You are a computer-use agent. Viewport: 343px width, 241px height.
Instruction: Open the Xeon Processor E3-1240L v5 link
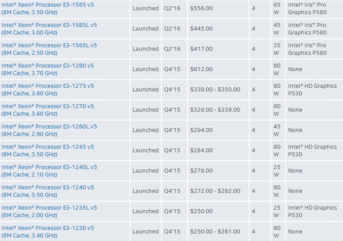49,171
